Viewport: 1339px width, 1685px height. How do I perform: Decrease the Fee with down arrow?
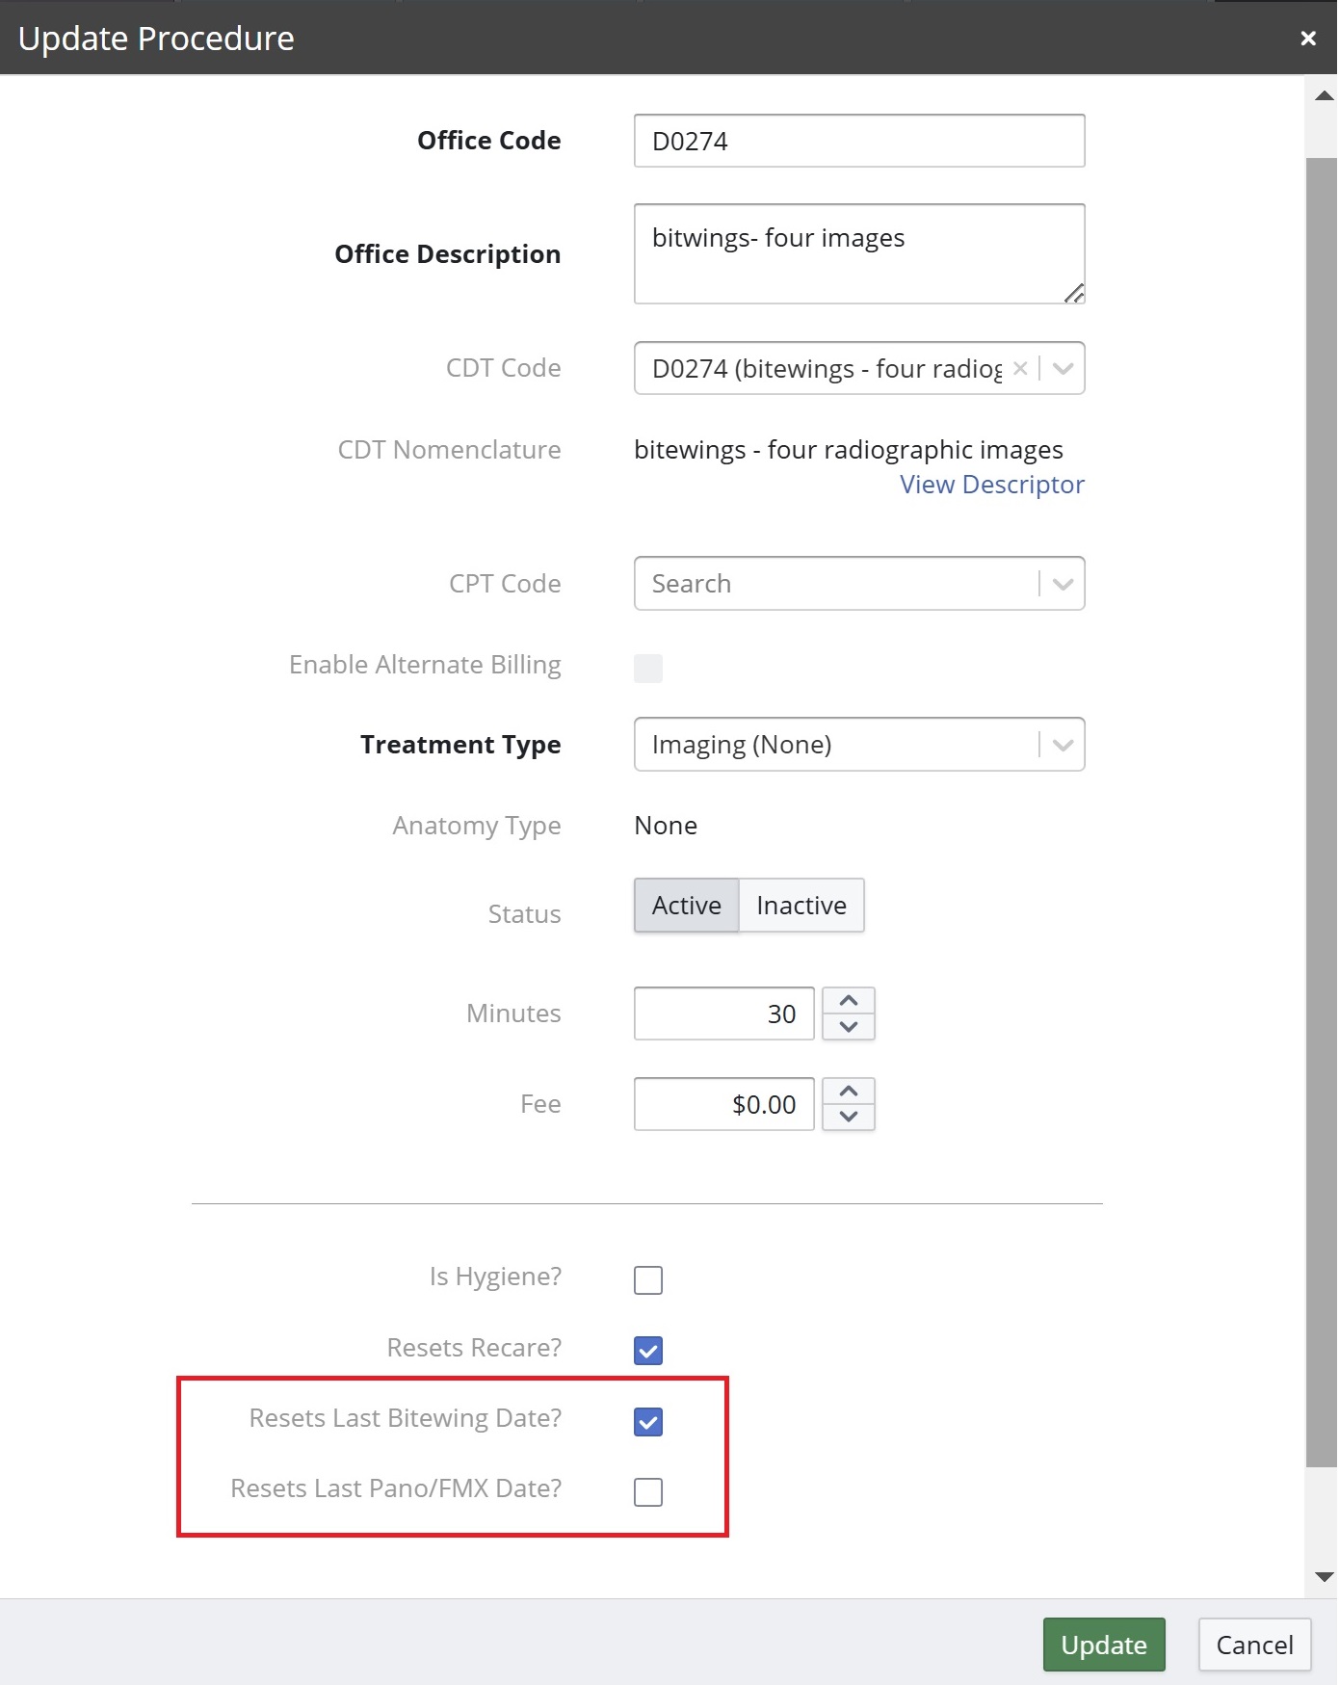point(849,1117)
